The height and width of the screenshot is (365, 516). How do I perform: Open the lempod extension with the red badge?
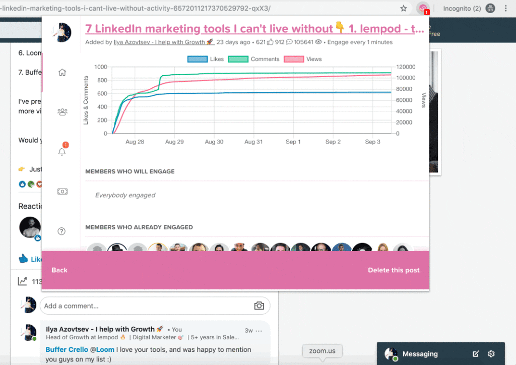click(422, 9)
